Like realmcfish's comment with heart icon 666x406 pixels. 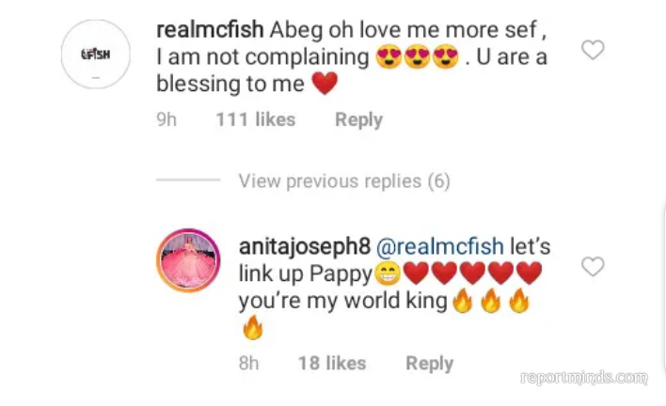click(x=592, y=50)
